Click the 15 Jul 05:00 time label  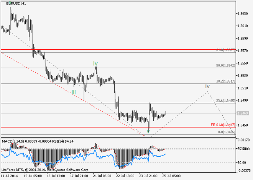33,176
